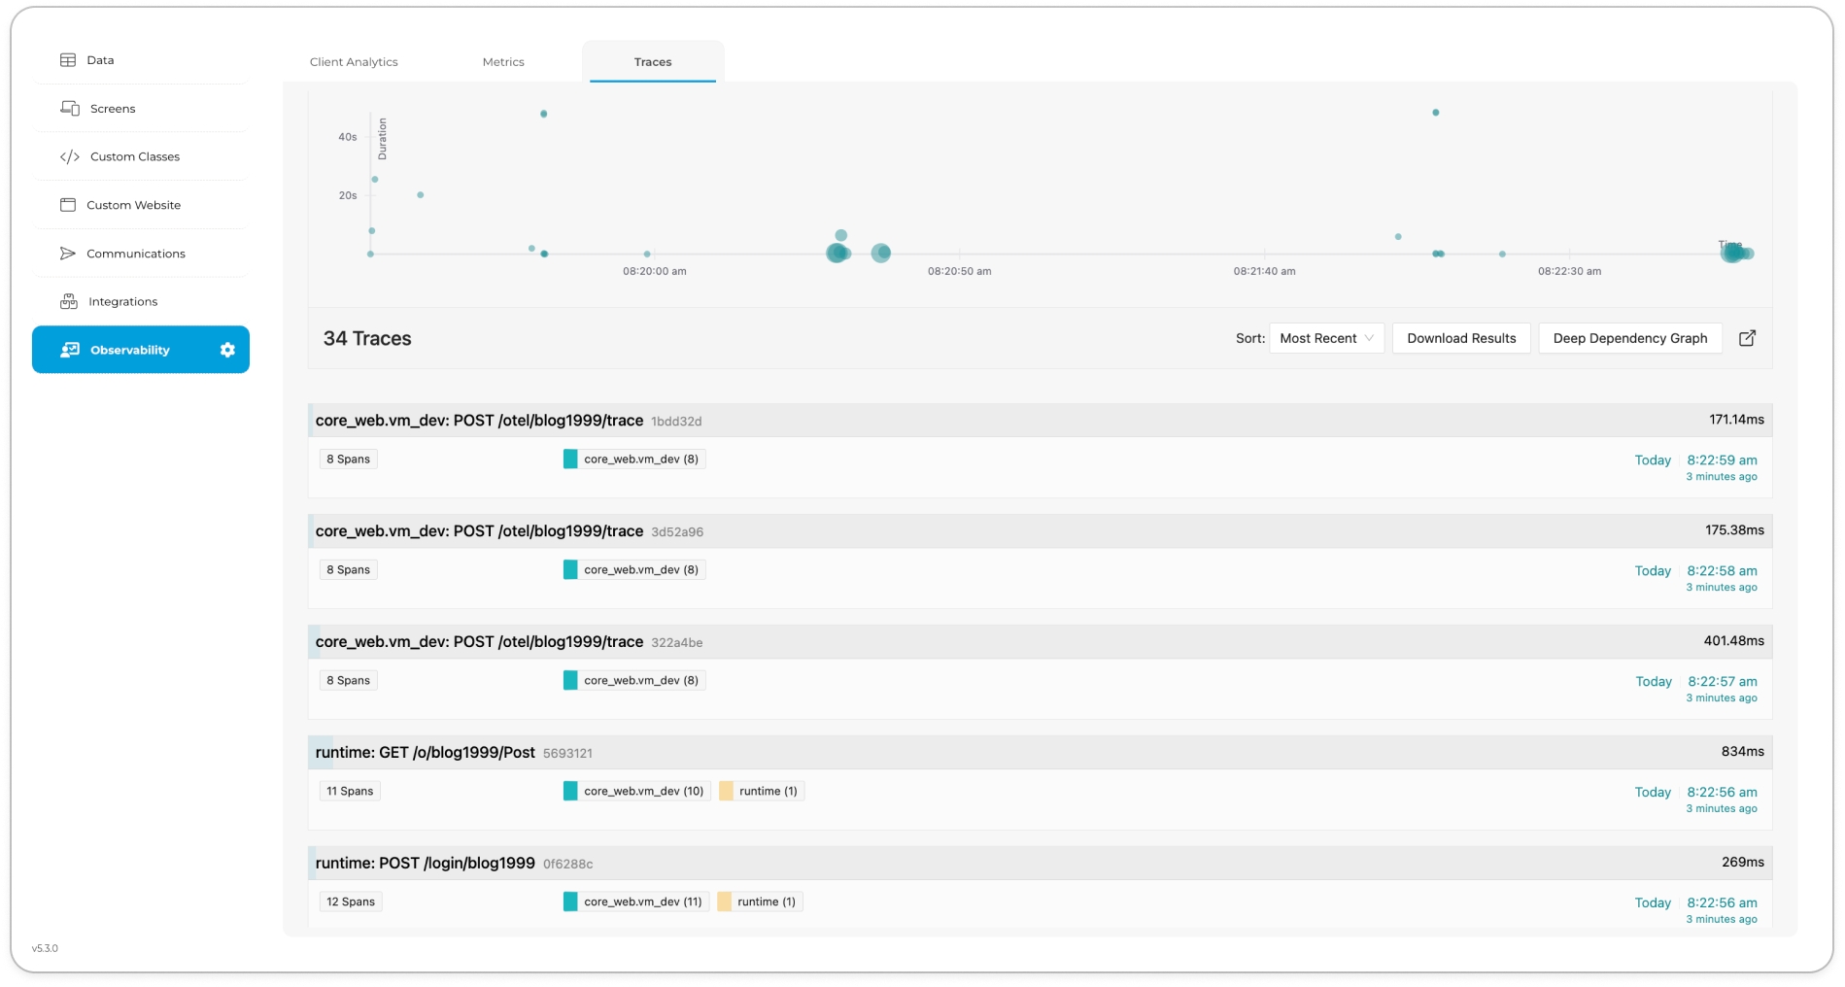Viewport: 1845px width, 987px height.
Task: Click the Communications paper plane icon
Action: click(x=68, y=254)
